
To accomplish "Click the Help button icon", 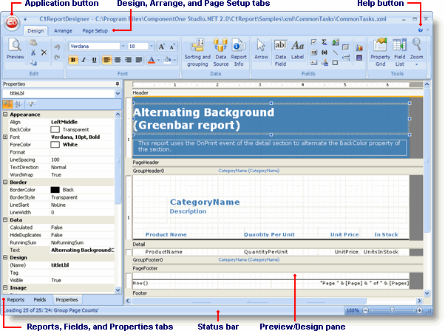I will click(x=420, y=30).
